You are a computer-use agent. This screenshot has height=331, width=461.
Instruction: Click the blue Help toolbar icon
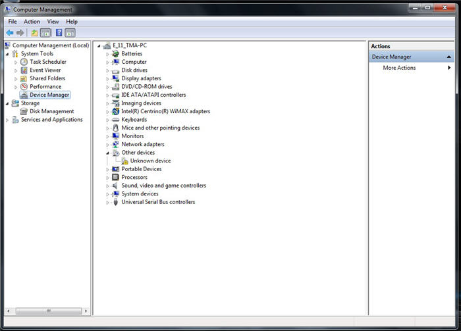tap(59, 33)
